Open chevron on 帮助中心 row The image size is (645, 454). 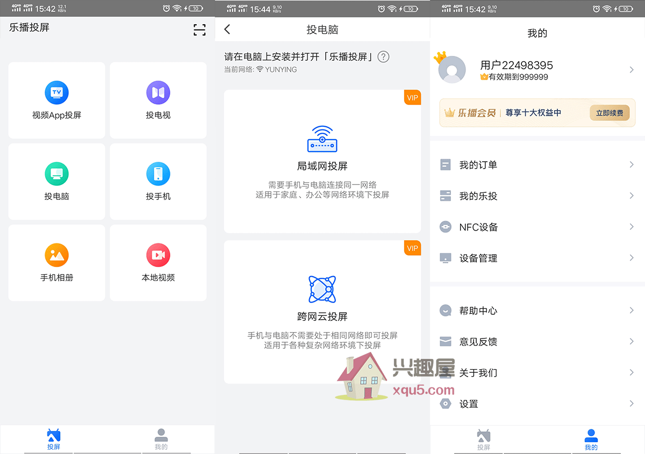coord(632,310)
